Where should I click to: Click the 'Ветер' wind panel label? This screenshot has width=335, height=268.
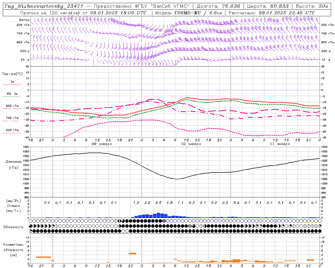24,20
